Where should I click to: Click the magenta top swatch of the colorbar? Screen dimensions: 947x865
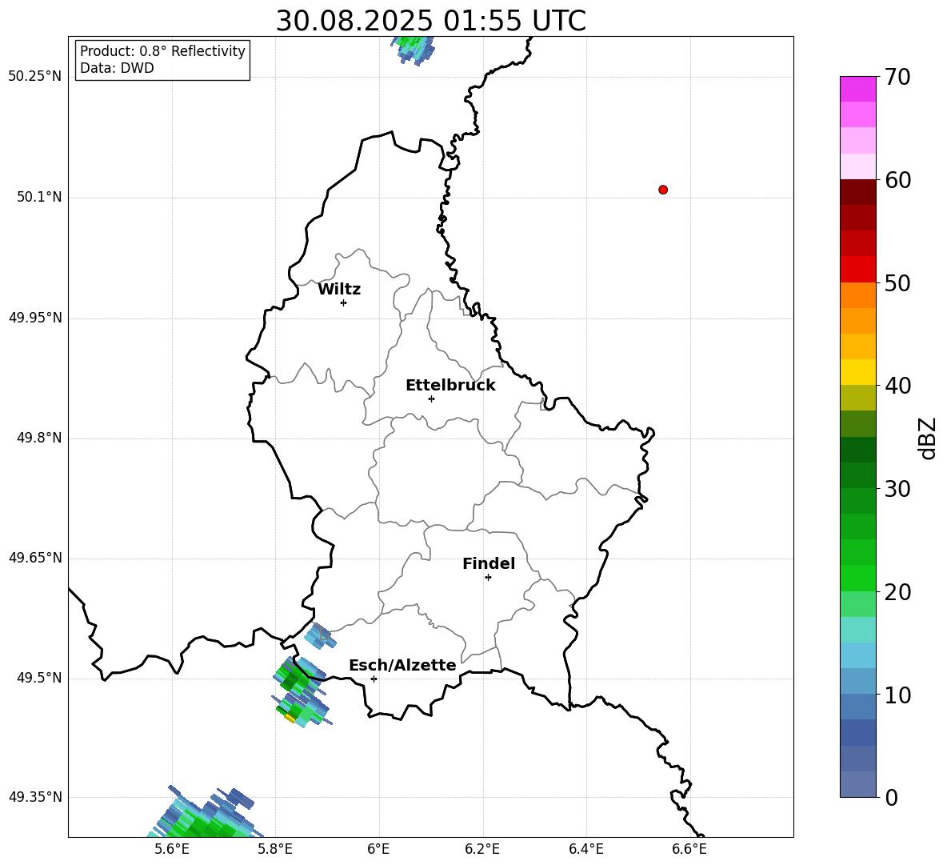pos(857,90)
